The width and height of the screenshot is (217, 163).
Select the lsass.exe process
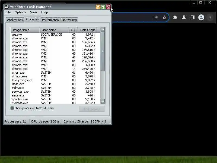56,84
